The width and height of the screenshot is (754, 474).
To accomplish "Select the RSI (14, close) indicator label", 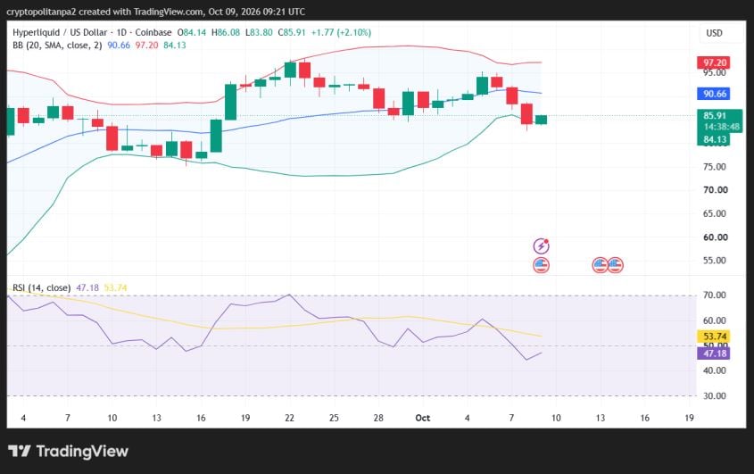I will (x=41, y=287).
